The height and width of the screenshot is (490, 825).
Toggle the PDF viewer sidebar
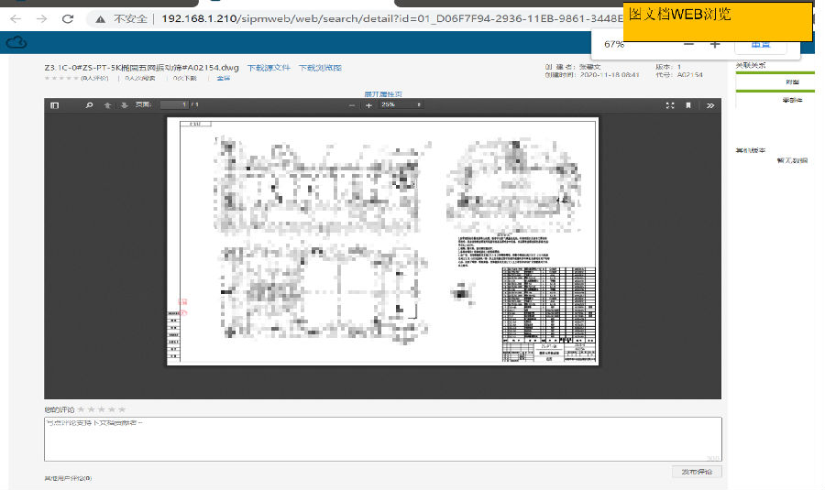[54, 105]
